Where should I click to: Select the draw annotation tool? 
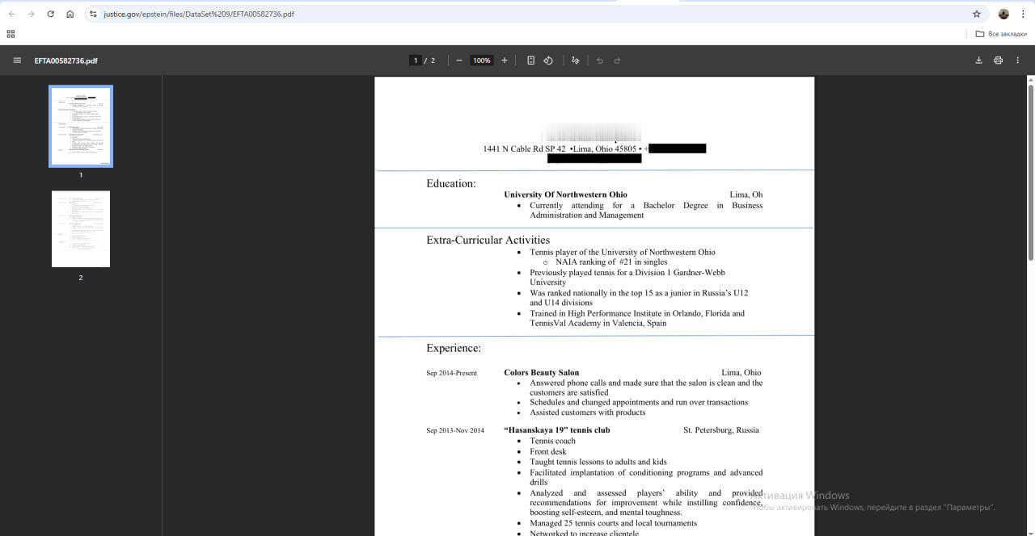[575, 61]
